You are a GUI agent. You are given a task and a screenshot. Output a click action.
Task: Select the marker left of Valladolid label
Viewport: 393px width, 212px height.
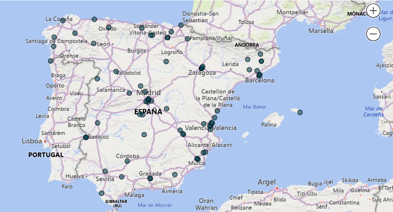coord(116,71)
